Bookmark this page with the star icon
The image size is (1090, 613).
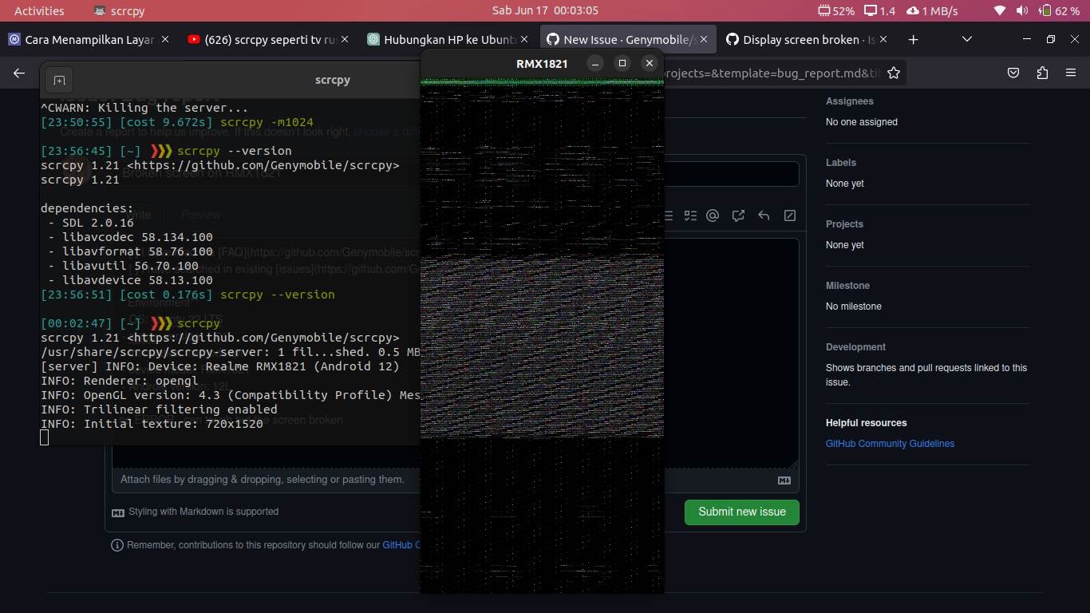[x=894, y=72]
